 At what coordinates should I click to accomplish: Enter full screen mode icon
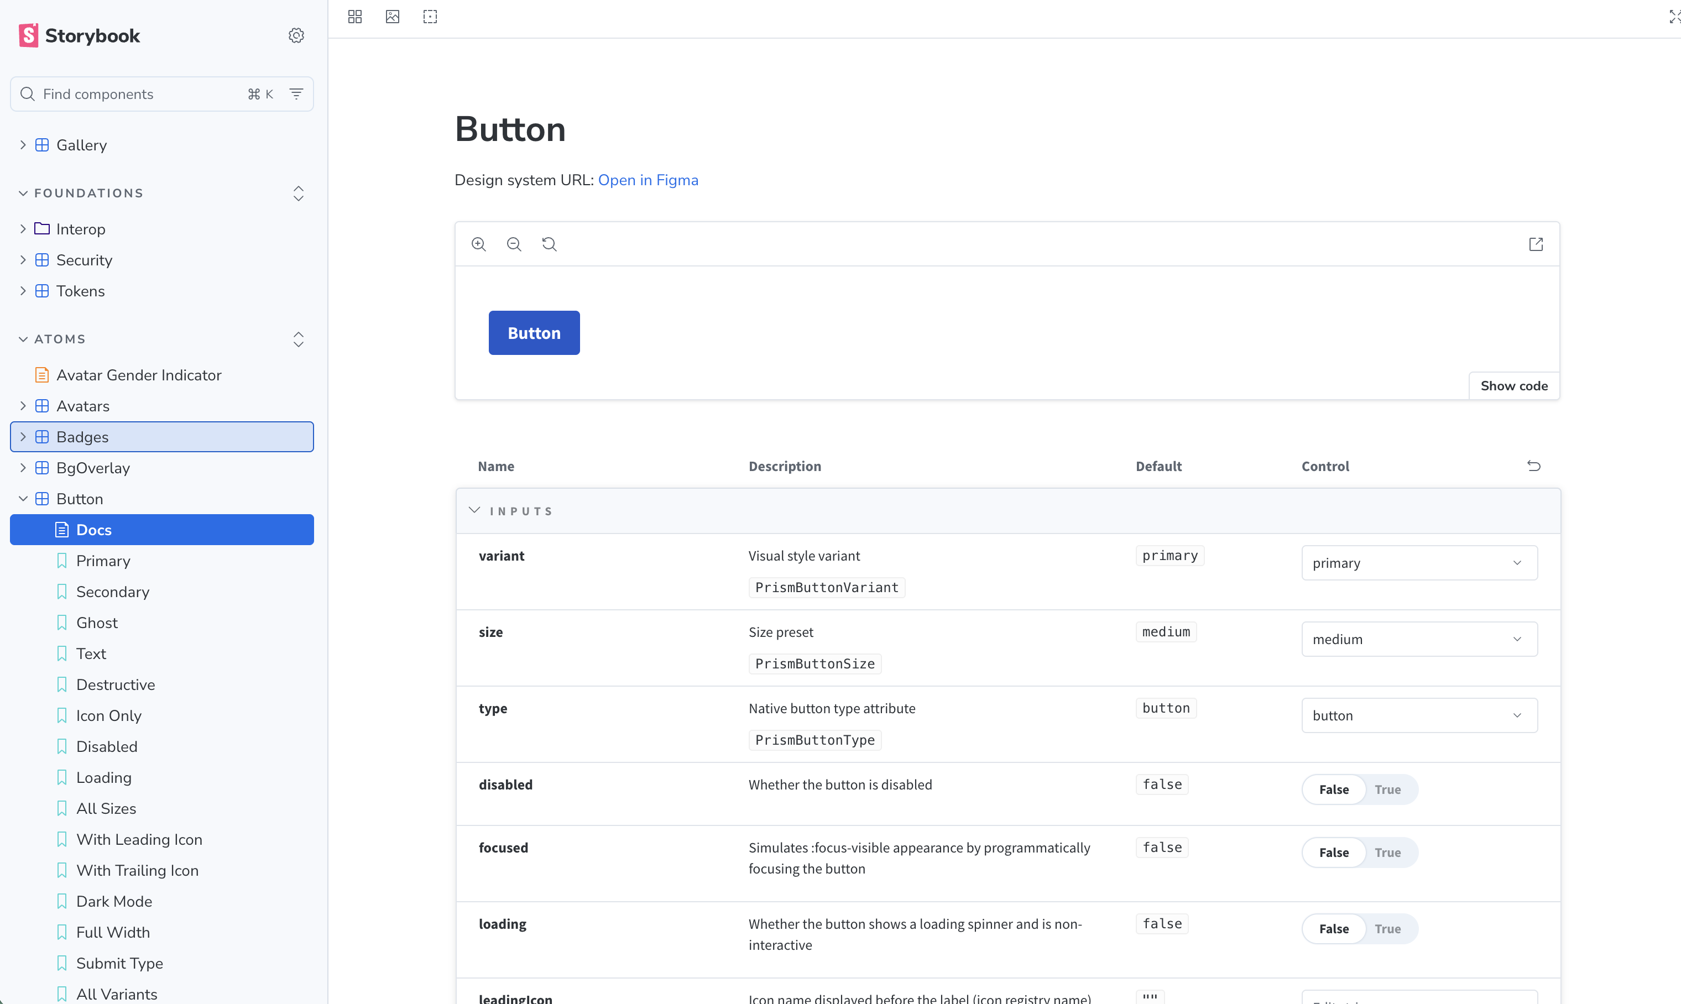[1674, 17]
